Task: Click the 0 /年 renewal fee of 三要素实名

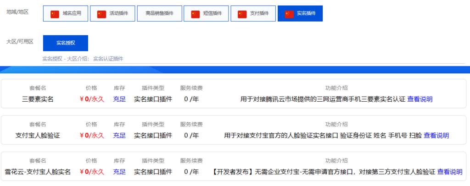Action: [x=191, y=99]
